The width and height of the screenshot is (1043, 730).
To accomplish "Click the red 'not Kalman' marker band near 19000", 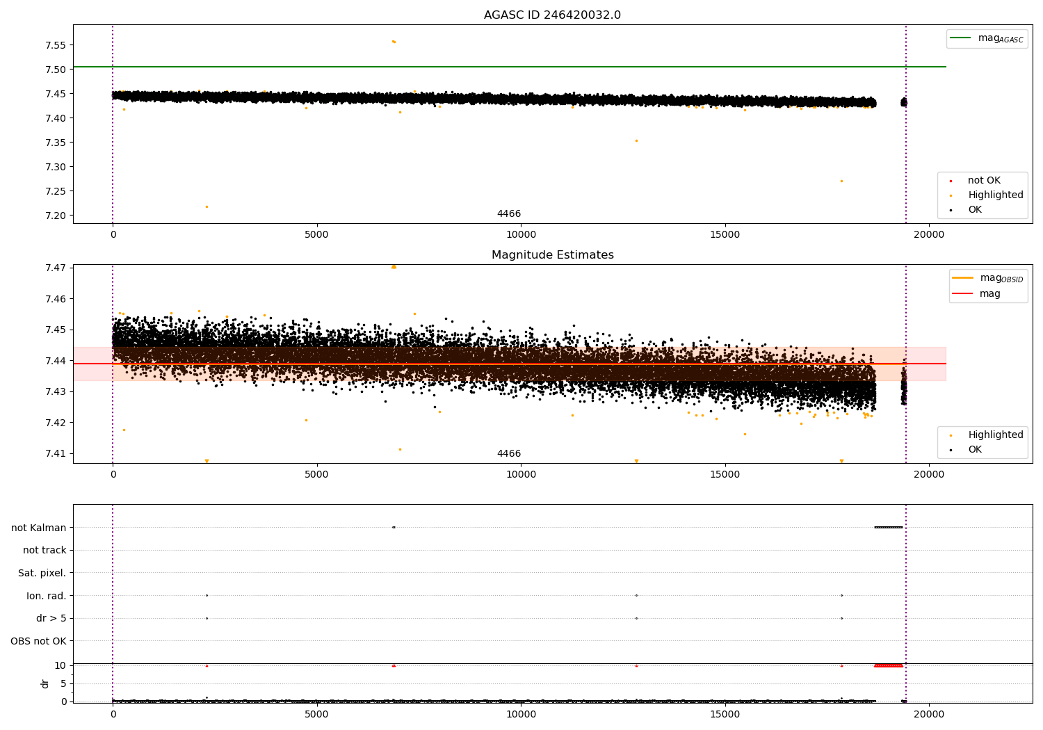I will click(x=888, y=665).
